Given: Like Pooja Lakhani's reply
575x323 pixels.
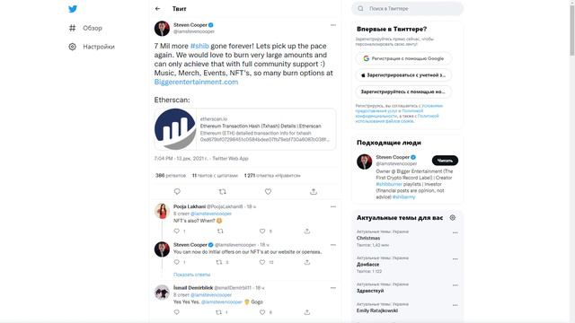Looking at the screenshot, I should pos(262,231).
